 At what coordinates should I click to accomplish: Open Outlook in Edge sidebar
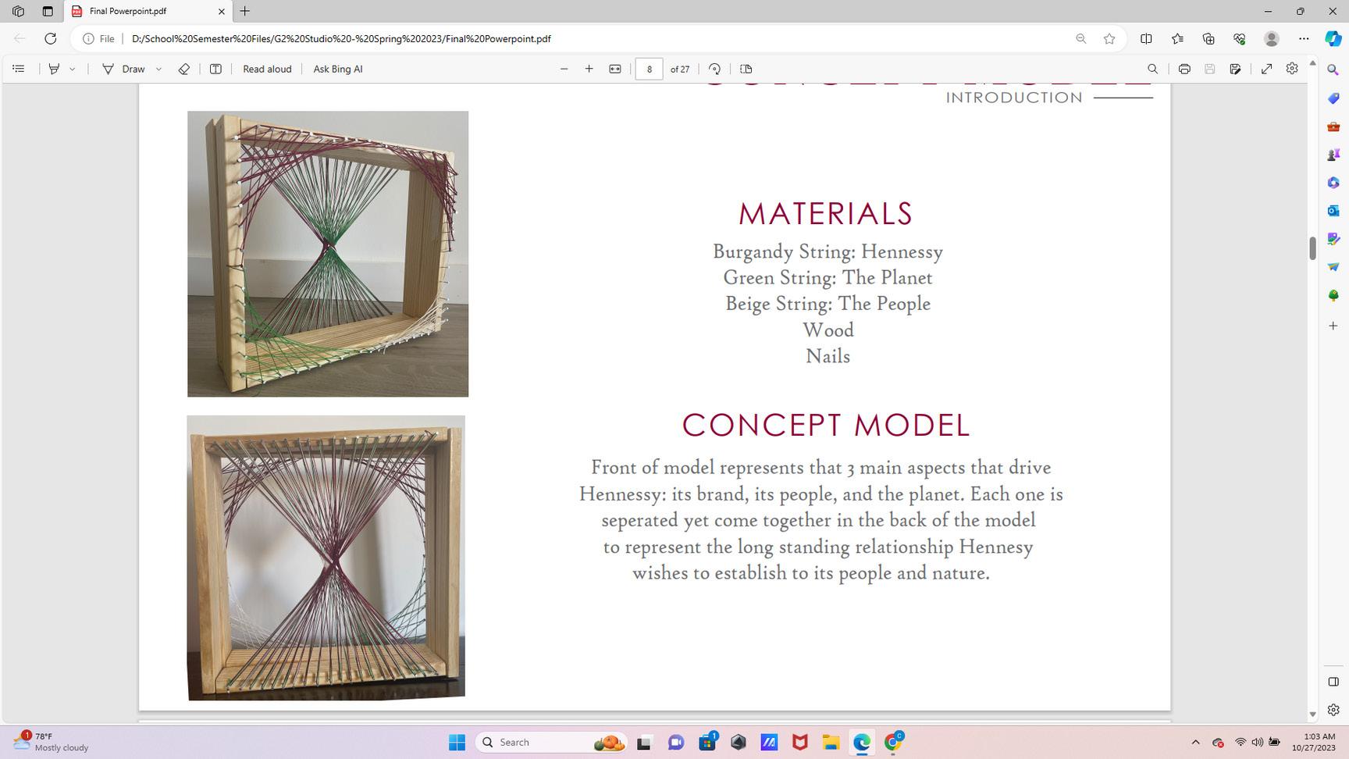[1333, 211]
